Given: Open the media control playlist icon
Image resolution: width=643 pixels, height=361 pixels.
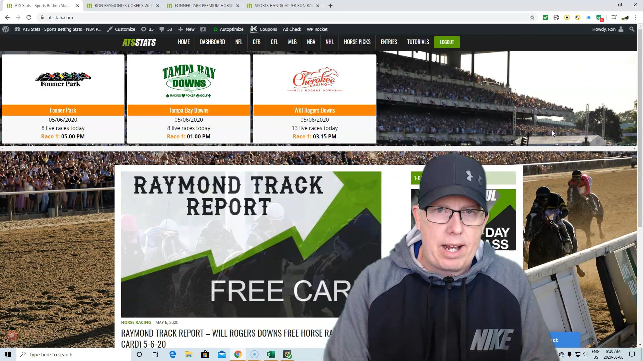Looking at the screenshot, I should (x=614, y=17).
